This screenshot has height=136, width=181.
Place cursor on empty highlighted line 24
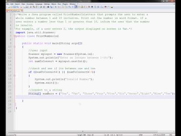click(x=95, y=97)
